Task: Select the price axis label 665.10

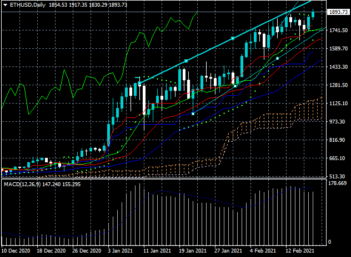Action: point(338,158)
